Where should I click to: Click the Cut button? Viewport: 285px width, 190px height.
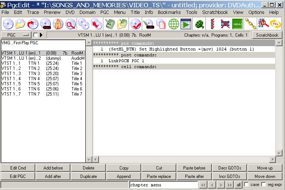coord(159,168)
